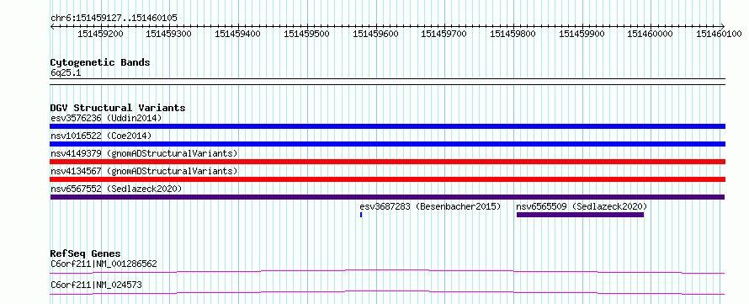Open the esv3687283 (Besenbacher2015) label
Image resolution: width=749 pixels, height=304 pixels.
(x=430, y=206)
